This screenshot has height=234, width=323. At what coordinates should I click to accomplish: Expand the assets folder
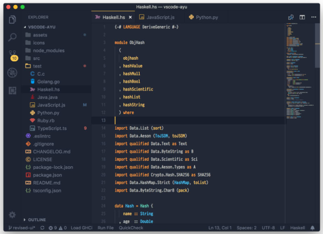coord(56,35)
